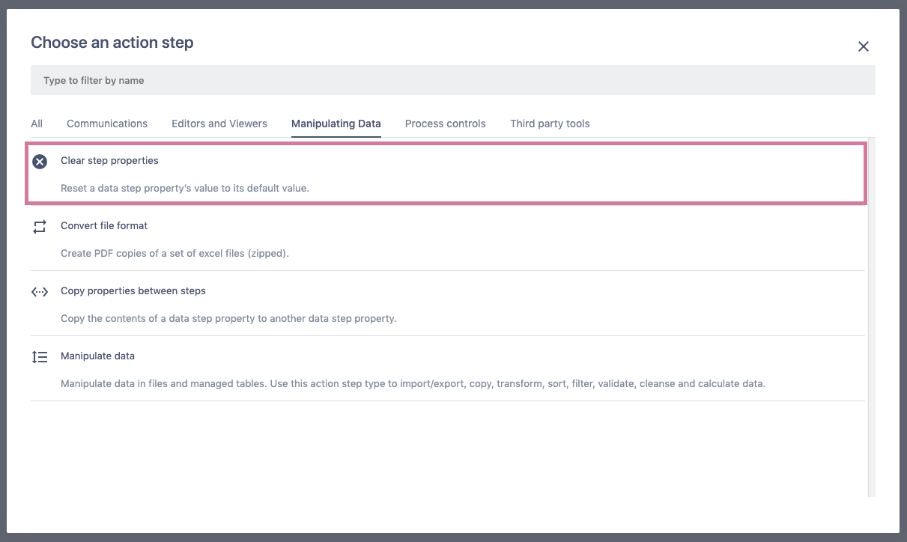This screenshot has height=542, width=907.
Task: Open the Communications tab
Action: [107, 124]
